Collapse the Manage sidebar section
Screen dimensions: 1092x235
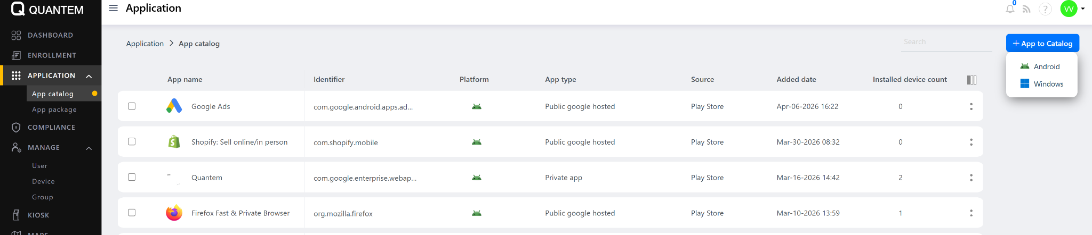tap(89, 148)
